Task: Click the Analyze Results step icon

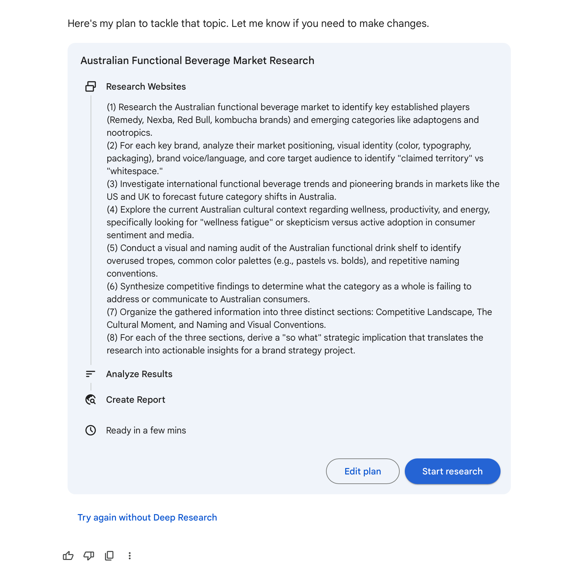Action: [90, 374]
